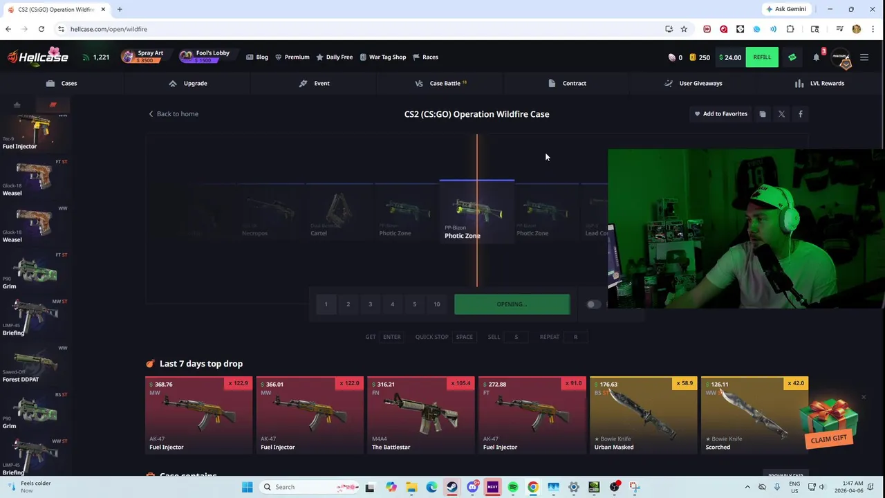
Task: Open the Contract tab
Action: click(x=567, y=83)
